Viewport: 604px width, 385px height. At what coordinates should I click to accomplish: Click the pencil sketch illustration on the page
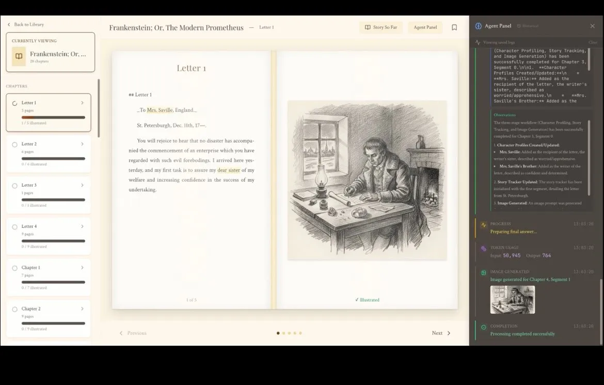pyautogui.click(x=367, y=180)
